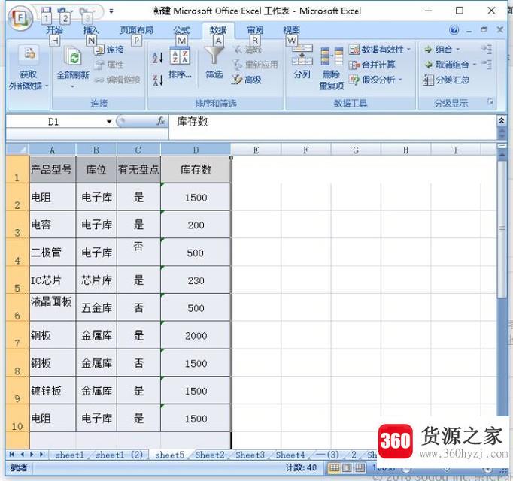Screen dimensions: 513x481
Task: Click the Get External Data icon
Action: click(29, 53)
